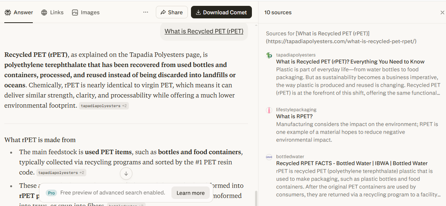
Task: Click the answer pane vertical scrollbar
Action: click(x=256, y=198)
